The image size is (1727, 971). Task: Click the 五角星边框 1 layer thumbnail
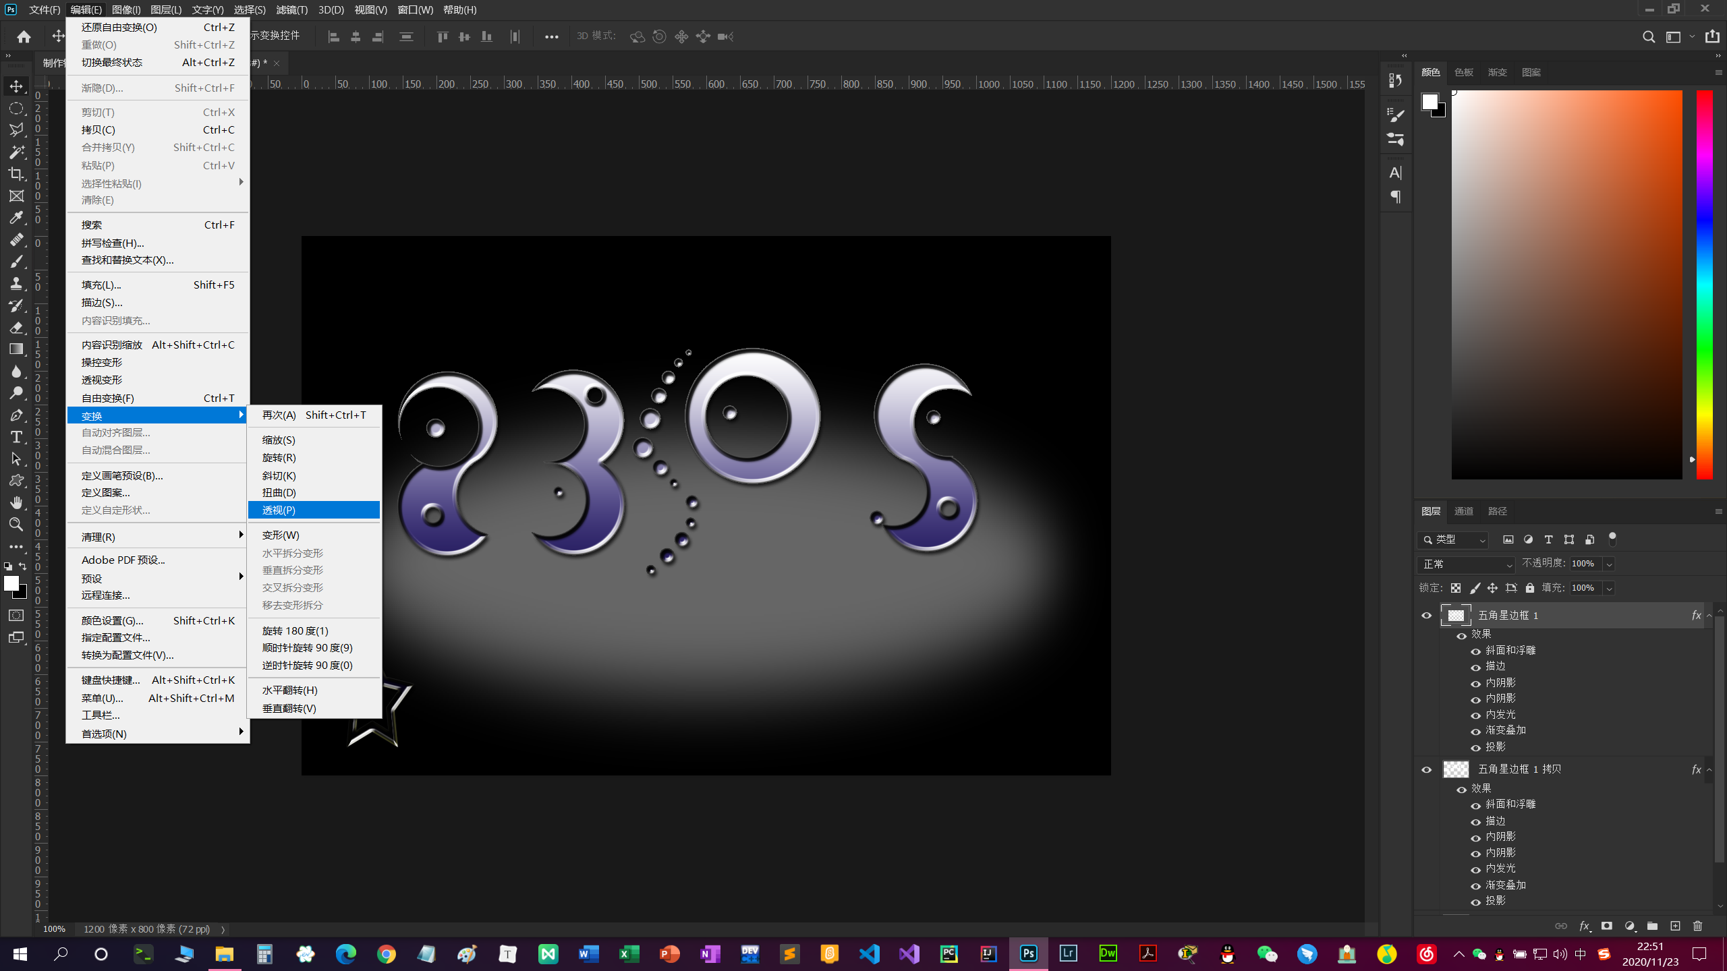click(1455, 615)
